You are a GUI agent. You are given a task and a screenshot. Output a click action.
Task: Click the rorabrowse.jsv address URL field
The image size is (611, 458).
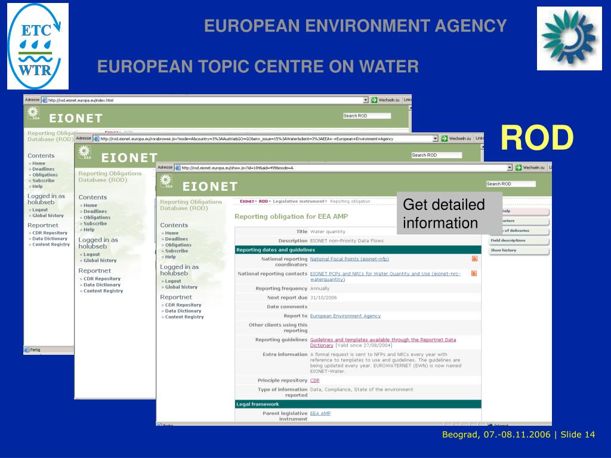pyautogui.click(x=266, y=138)
